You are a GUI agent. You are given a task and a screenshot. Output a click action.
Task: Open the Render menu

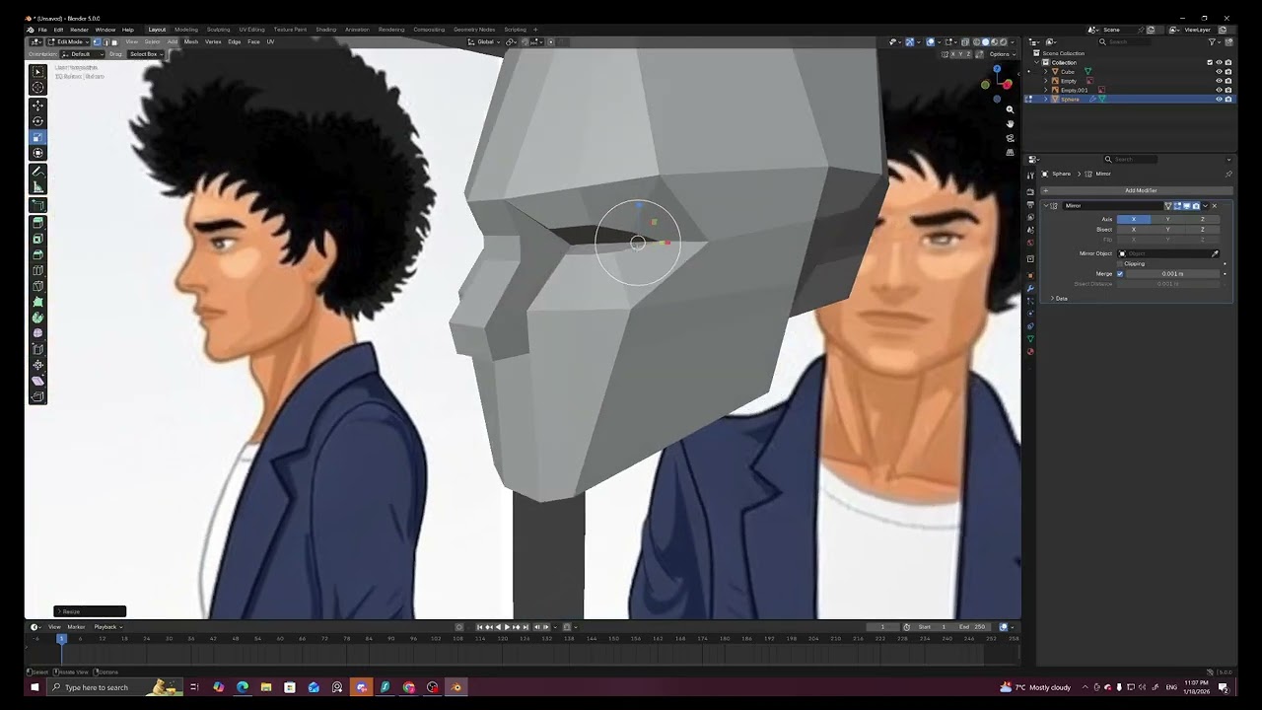(x=79, y=30)
